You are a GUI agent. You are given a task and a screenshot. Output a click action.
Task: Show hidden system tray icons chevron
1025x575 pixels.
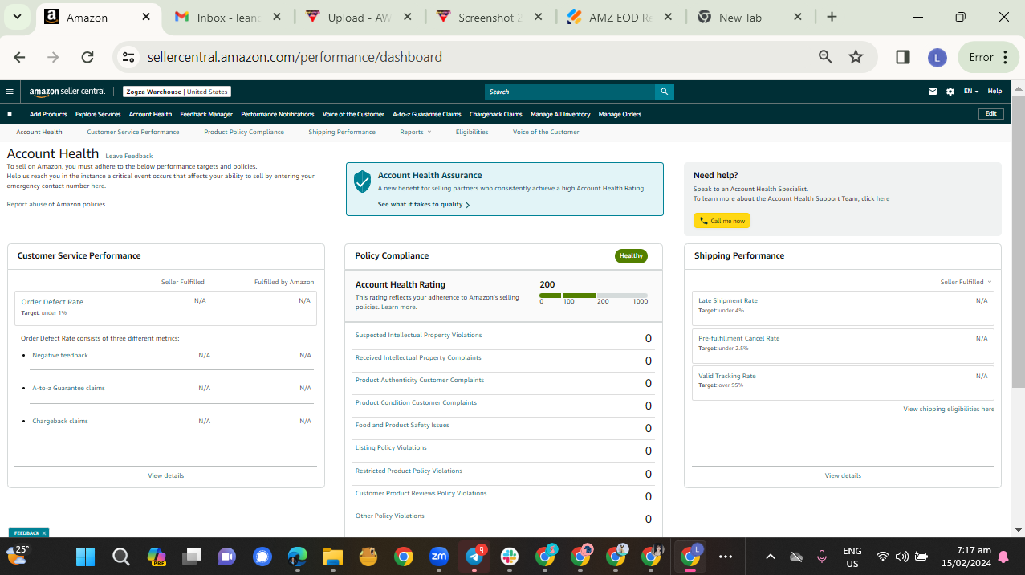(x=771, y=557)
